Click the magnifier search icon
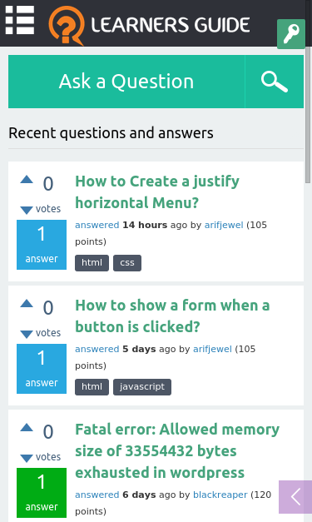Viewport: 312px width, 522px height. tap(275, 82)
